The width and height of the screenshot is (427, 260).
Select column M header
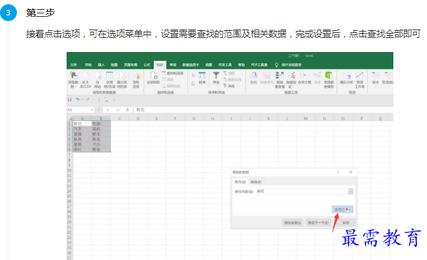point(306,118)
